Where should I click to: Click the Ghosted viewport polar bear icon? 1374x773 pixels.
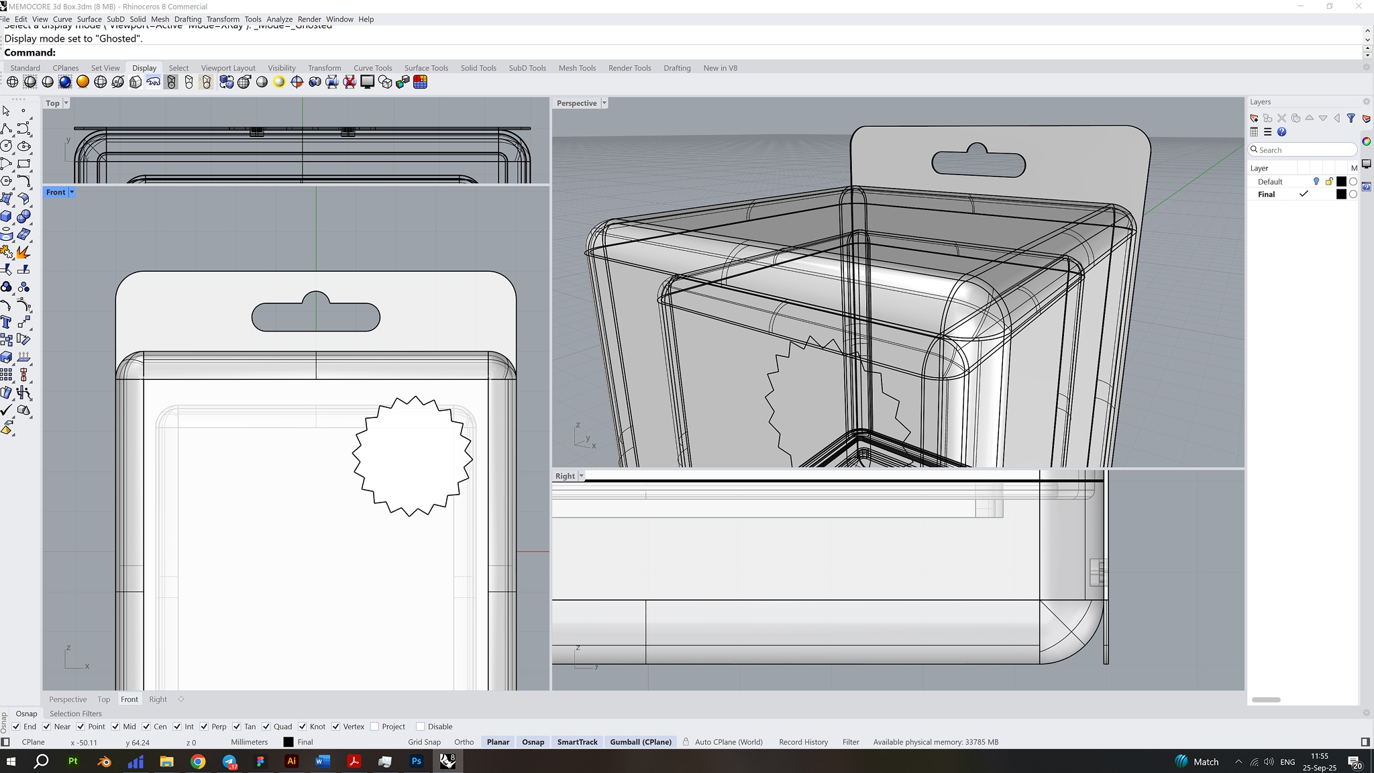154,82
